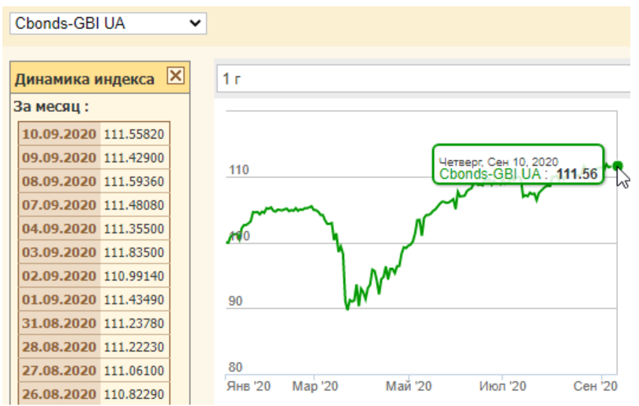639x406 pixels.
Task: Click the Динамика индекса panel title
Action: click(84, 79)
